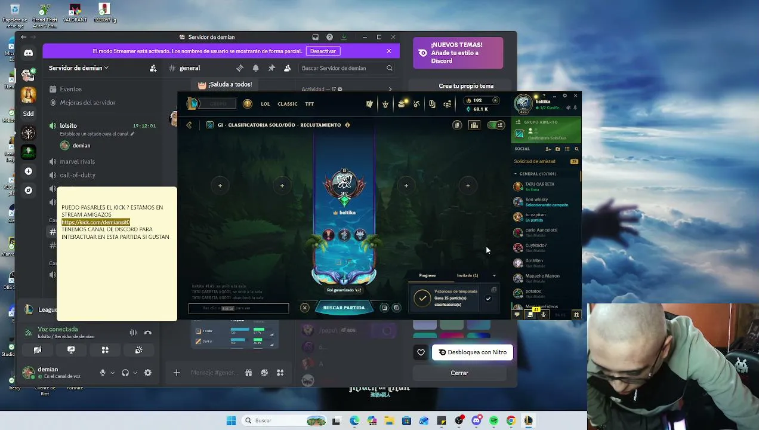The width and height of the screenshot is (759, 430).
Task: Add a server with Discord plus icon
Action: point(28,171)
